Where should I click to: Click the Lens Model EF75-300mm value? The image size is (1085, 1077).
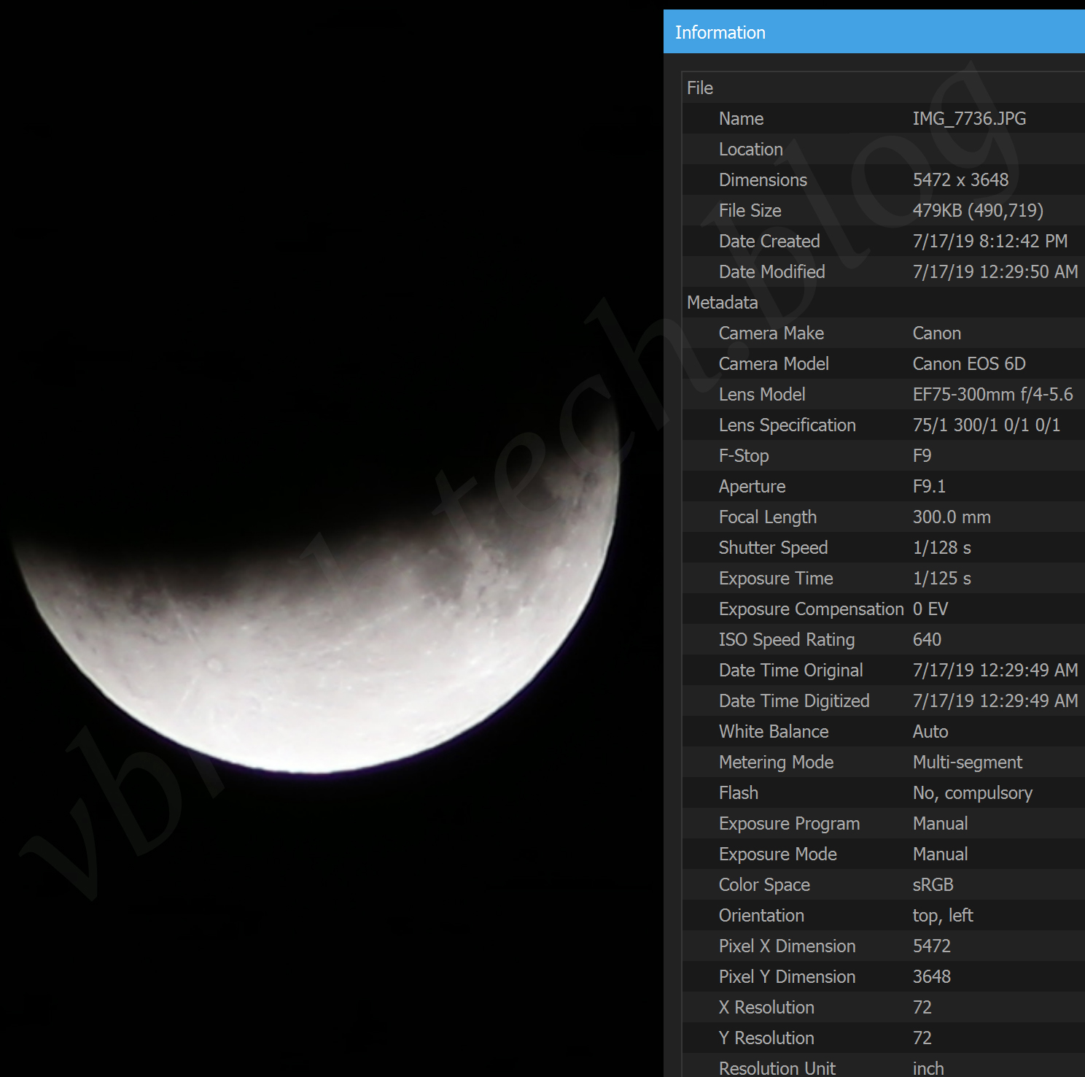pyautogui.click(x=992, y=395)
